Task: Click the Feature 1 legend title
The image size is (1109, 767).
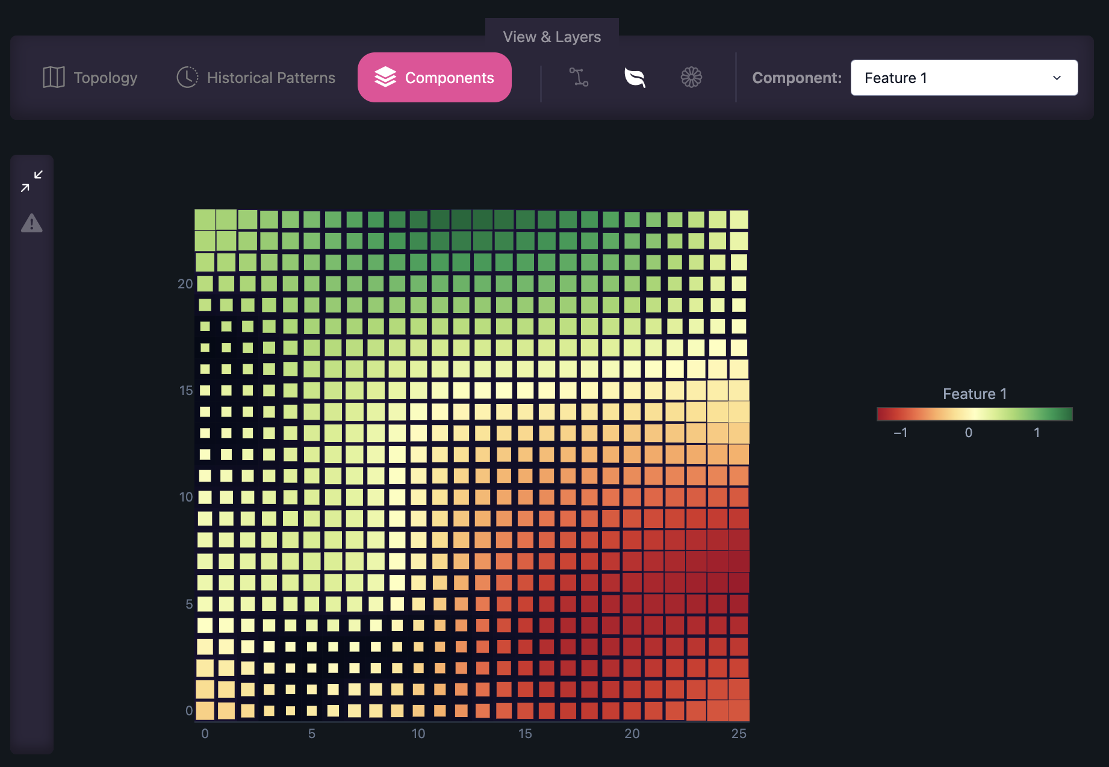Action: coord(975,394)
